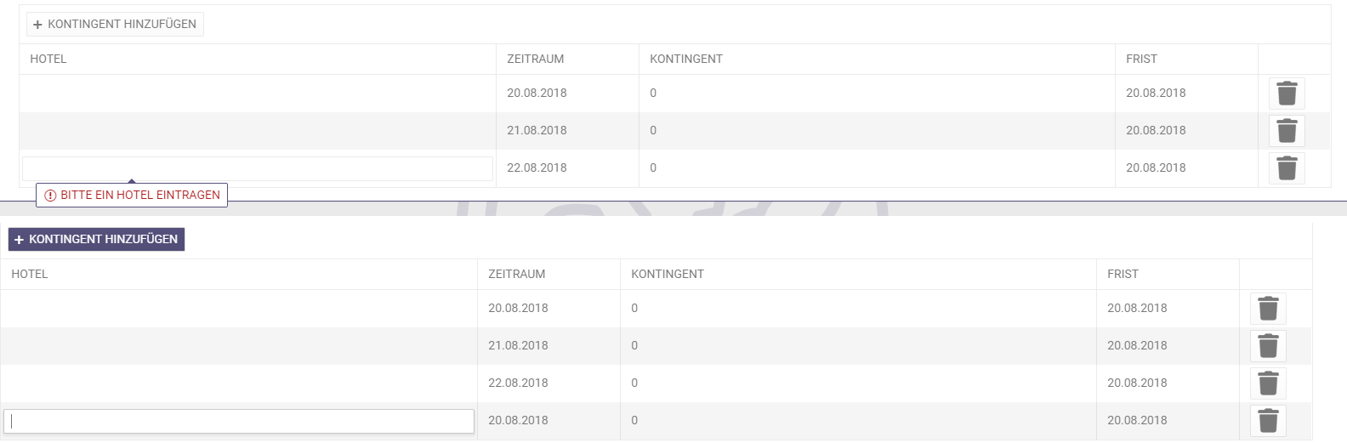1347x443 pixels.
Task: Click the empty hotel cell of the first lower row
Action: (x=238, y=309)
